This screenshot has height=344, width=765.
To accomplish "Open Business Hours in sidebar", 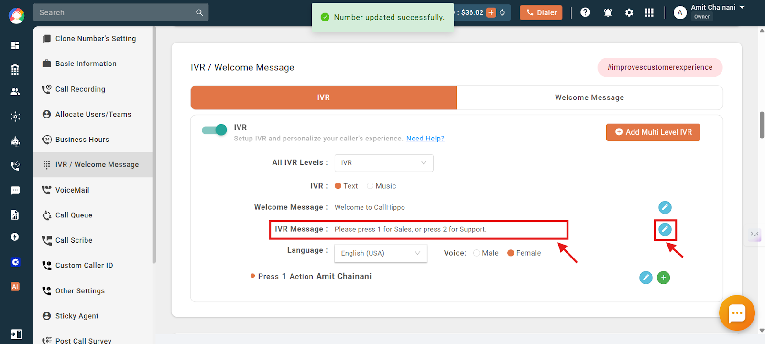I will (93, 140).
